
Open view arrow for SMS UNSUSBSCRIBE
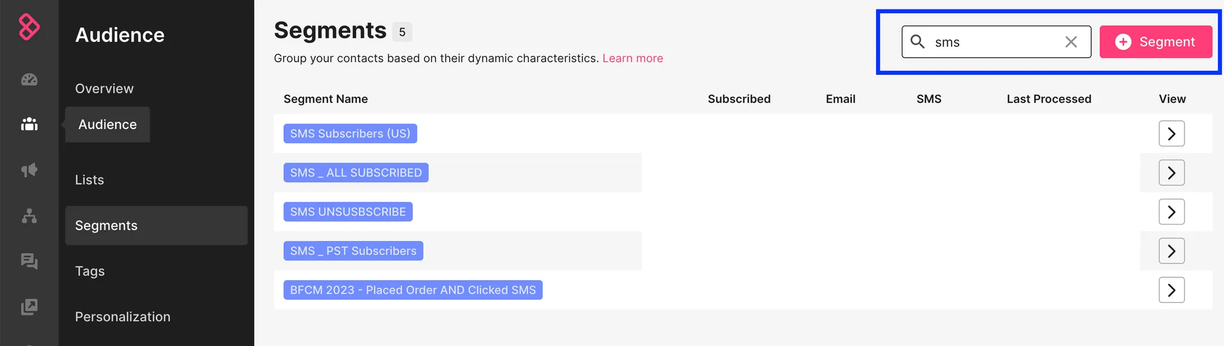click(x=1171, y=212)
